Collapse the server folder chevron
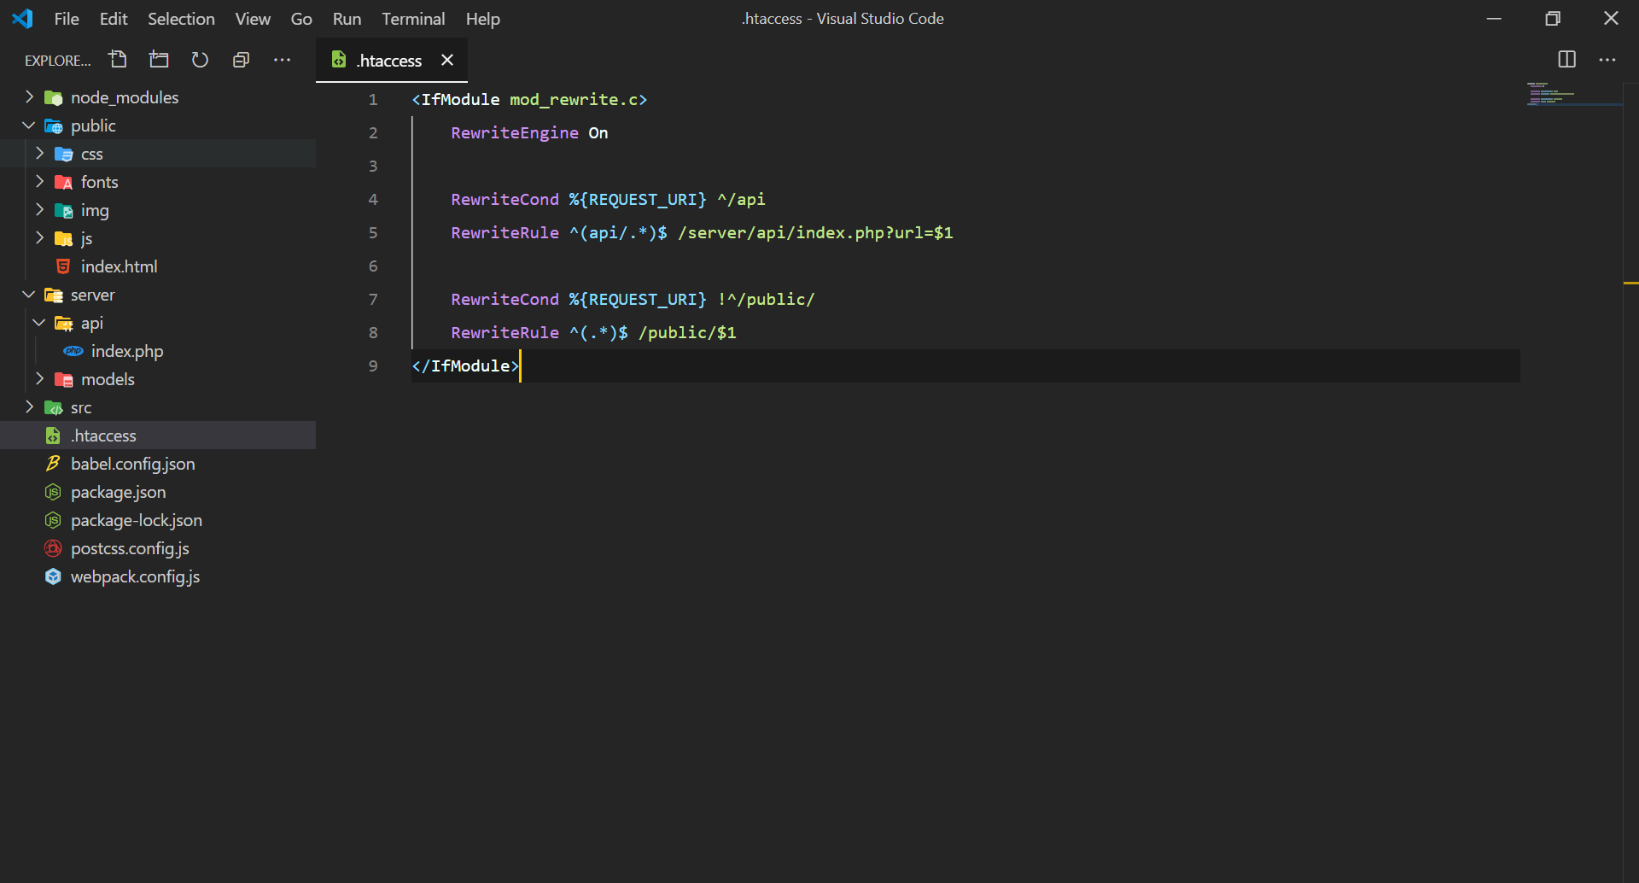 click(29, 294)
